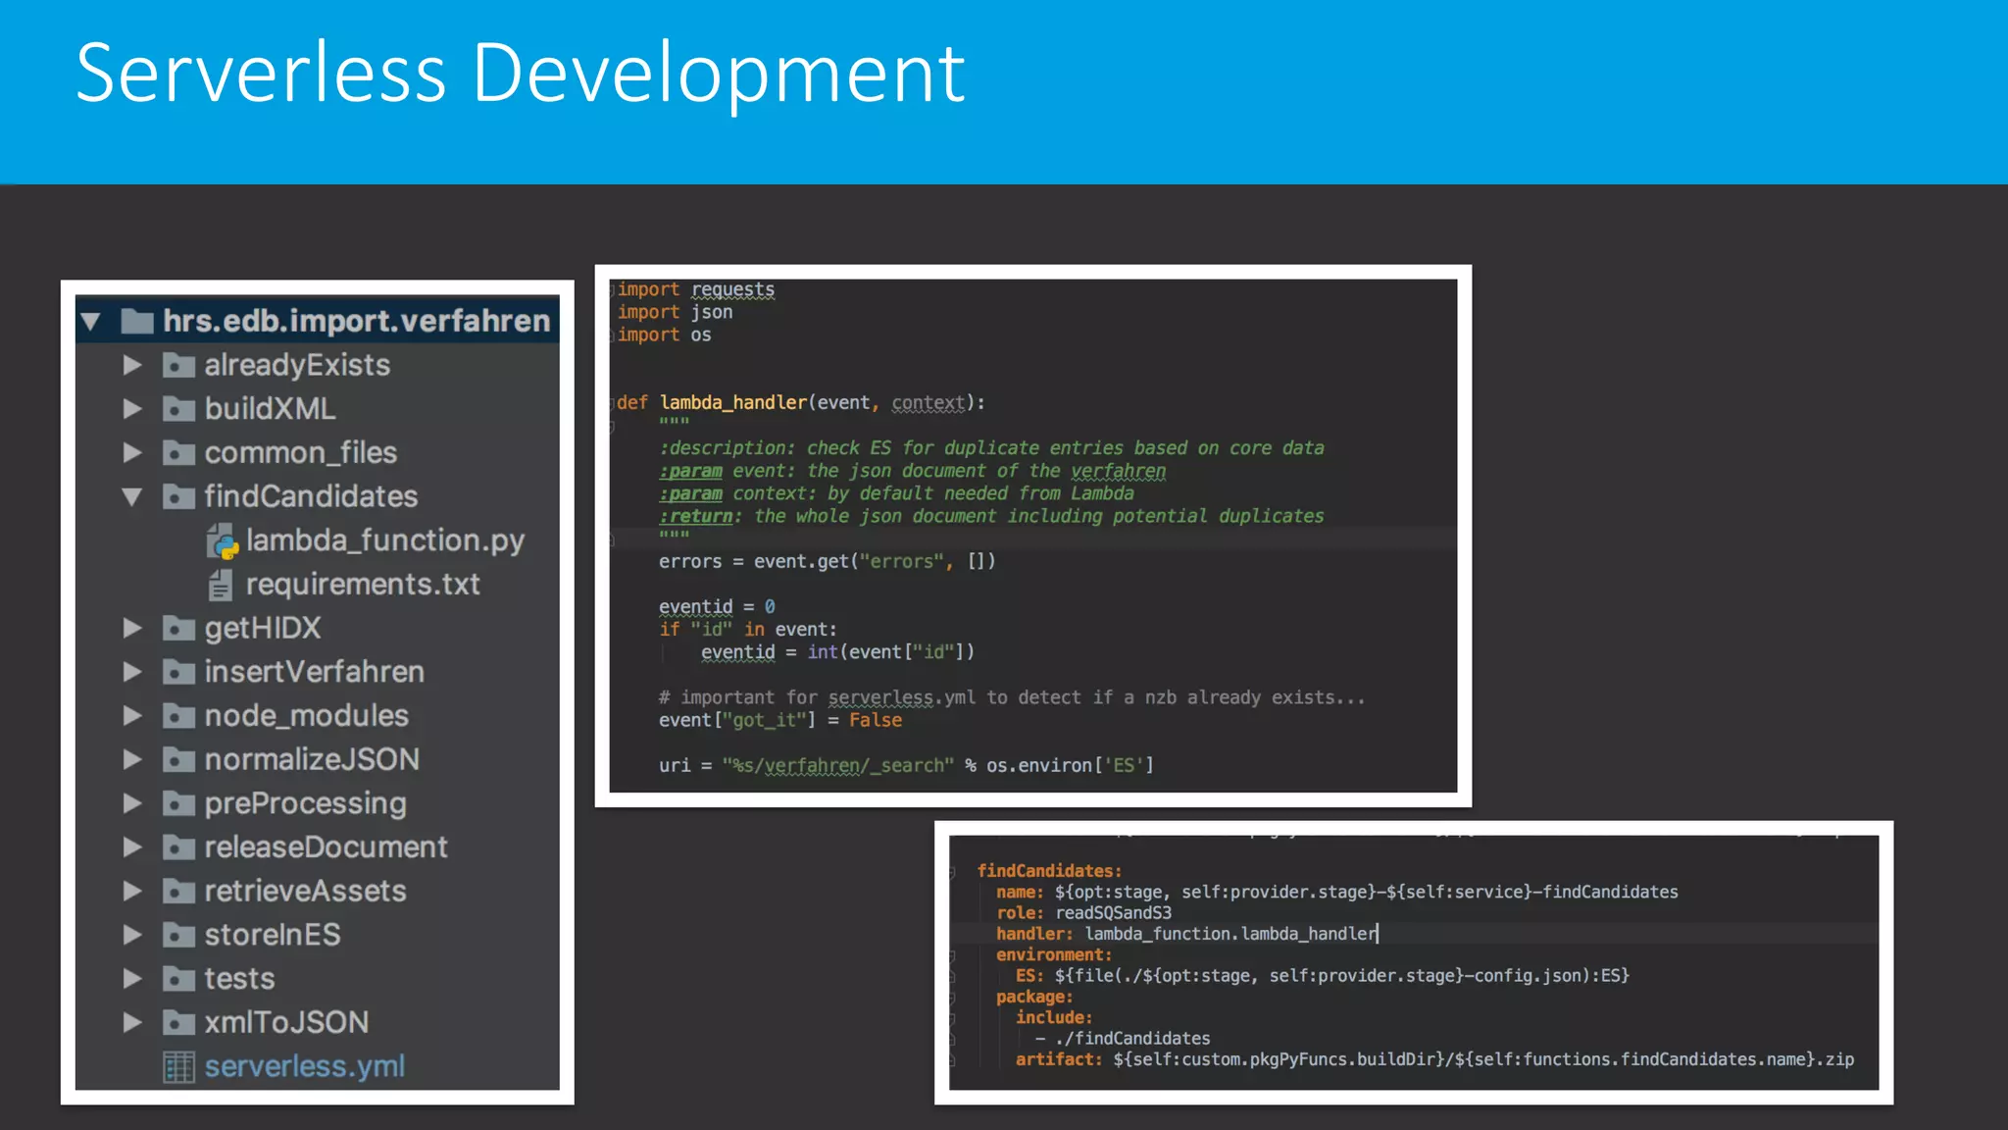Click the Python icon of lambda_function.py
The image size is (2008, 1130).
click(223, 541)
